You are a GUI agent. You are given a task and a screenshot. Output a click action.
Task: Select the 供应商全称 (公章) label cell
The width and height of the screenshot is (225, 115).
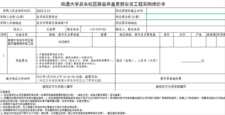tap(131, 17)
